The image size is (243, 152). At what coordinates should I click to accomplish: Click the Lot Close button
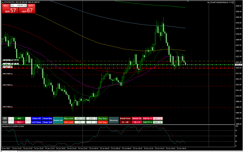pyautogui.click(x=36, y=122)
